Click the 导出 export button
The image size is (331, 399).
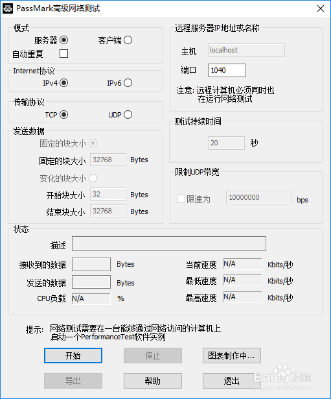[x=73, y=381]
